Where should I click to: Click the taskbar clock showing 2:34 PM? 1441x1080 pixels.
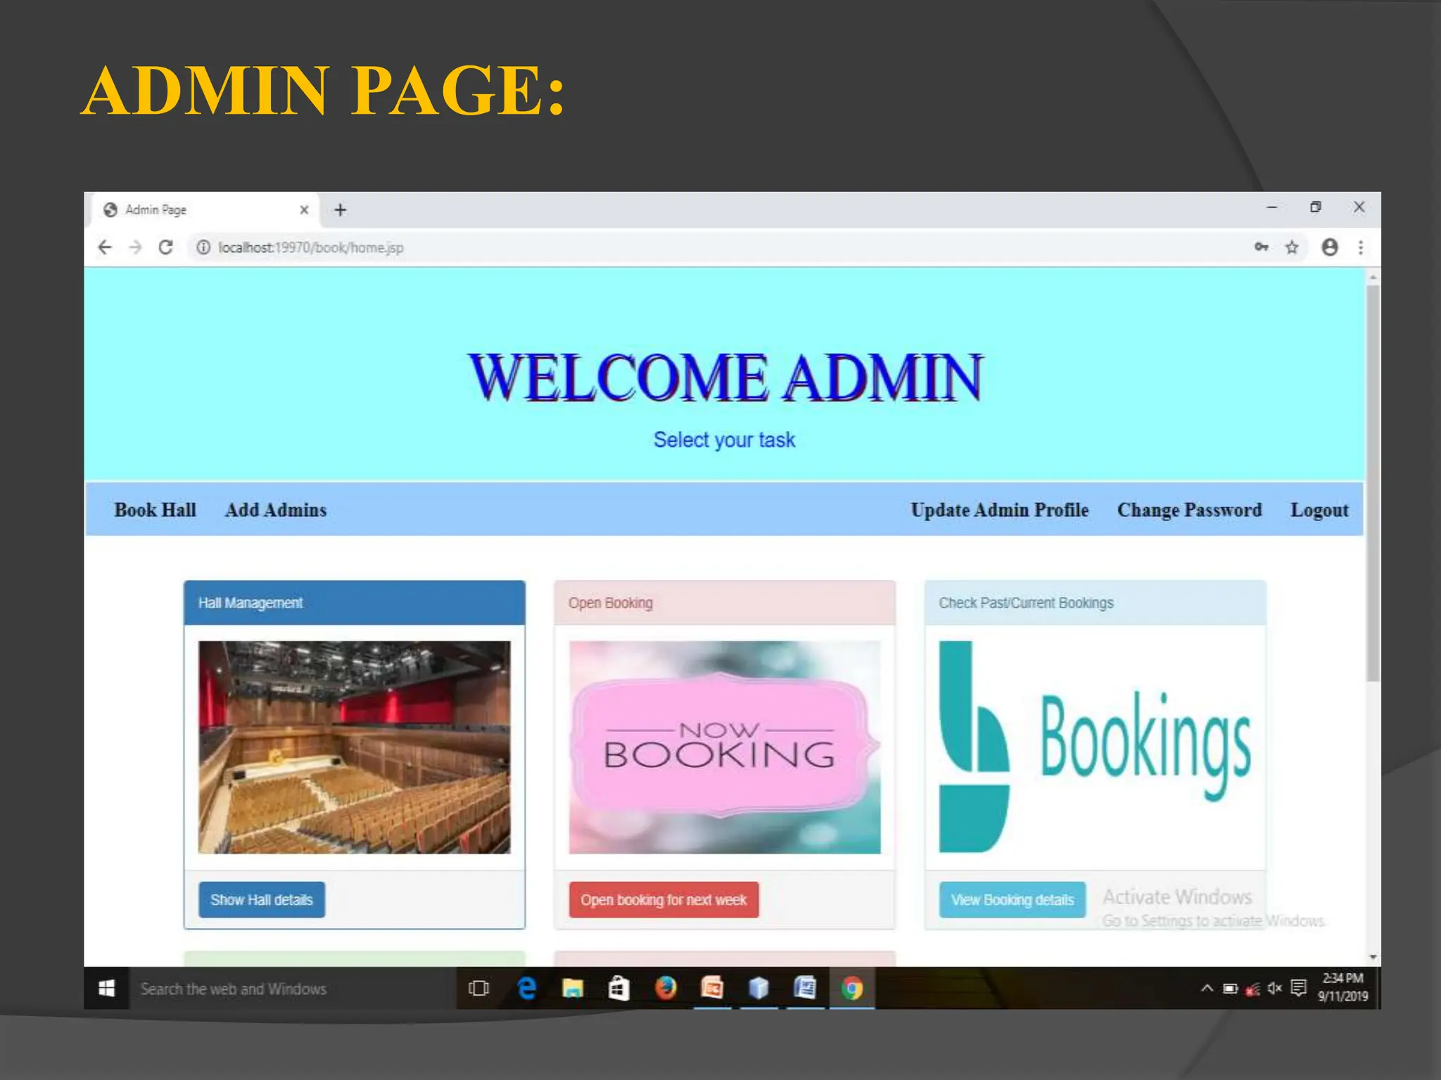[1342, 987]
